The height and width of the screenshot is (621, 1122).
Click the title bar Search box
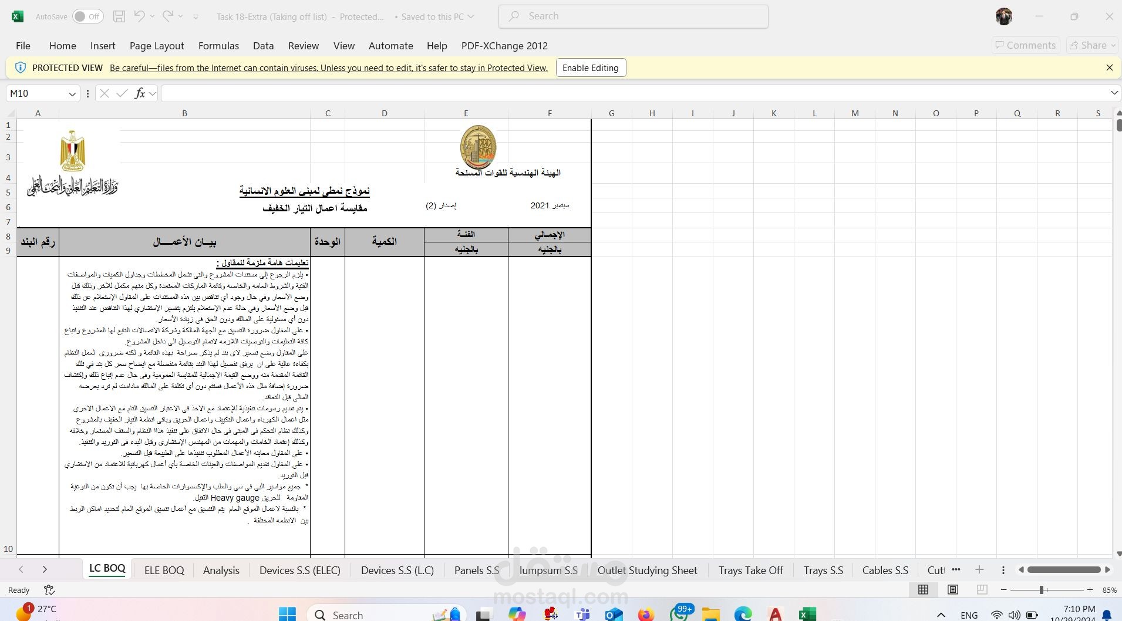633,16
